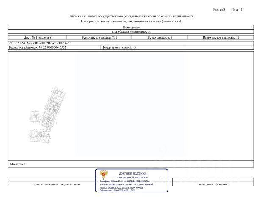Select the 'Всего листов раздела 8: 1' cell

(99, 37)
